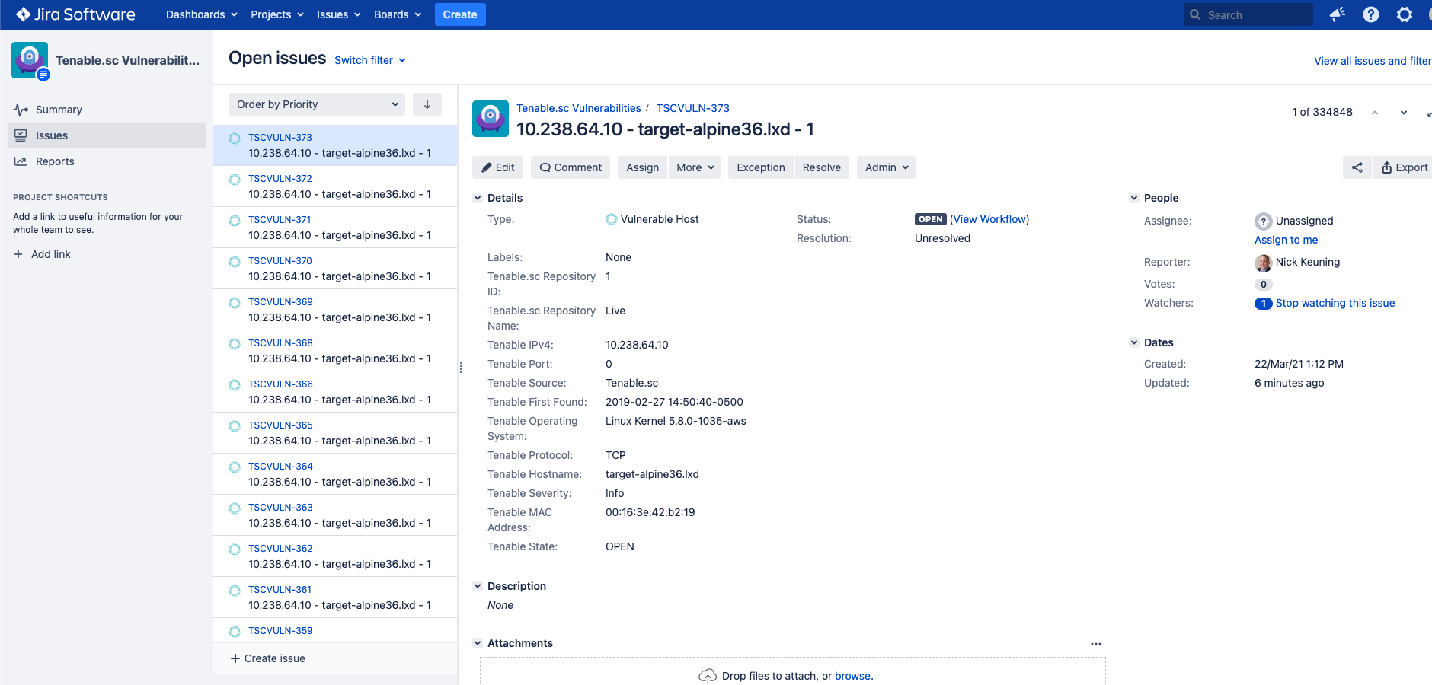
Task: Click the Assign button
Action: pyautogui.click(x=643, y=167)
